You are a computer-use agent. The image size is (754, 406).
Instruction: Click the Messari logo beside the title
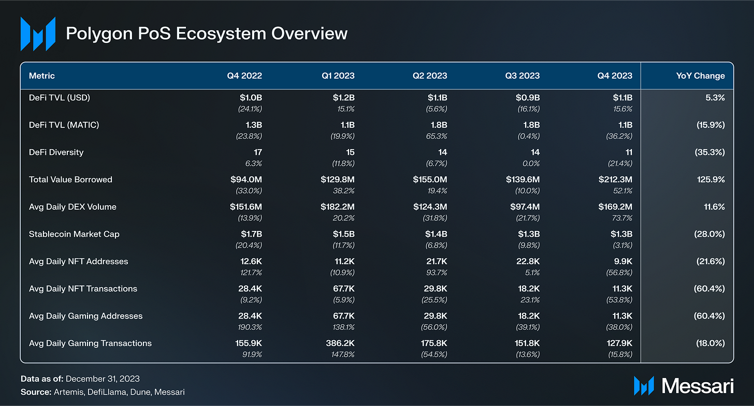pos(38,34)
